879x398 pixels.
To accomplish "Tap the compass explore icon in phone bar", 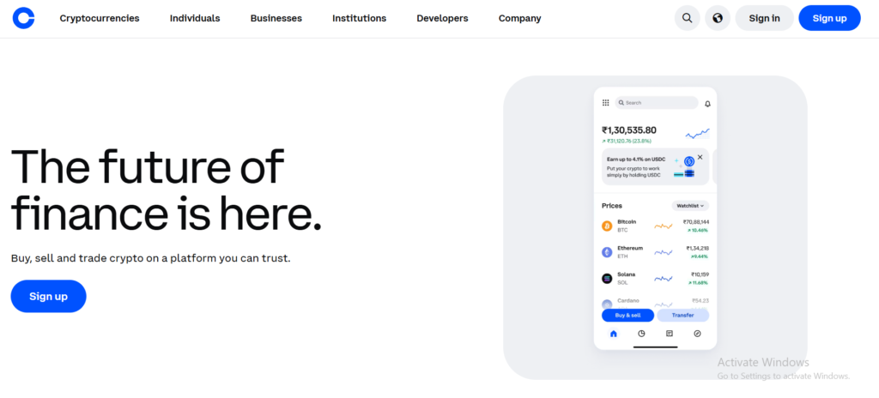I will click(697, 334).
